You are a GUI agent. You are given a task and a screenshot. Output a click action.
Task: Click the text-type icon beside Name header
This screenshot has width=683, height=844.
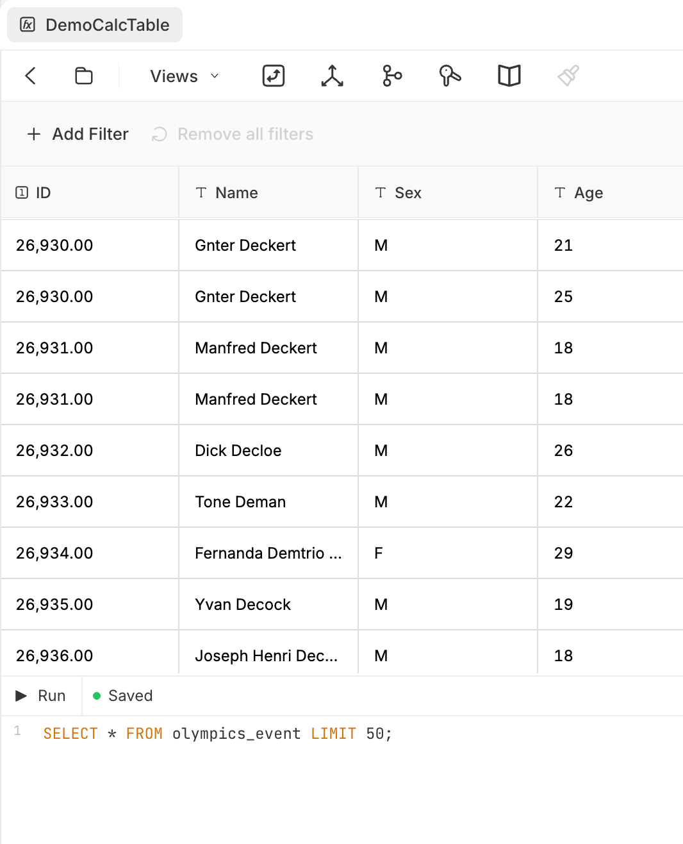click(x=201, y=192)
